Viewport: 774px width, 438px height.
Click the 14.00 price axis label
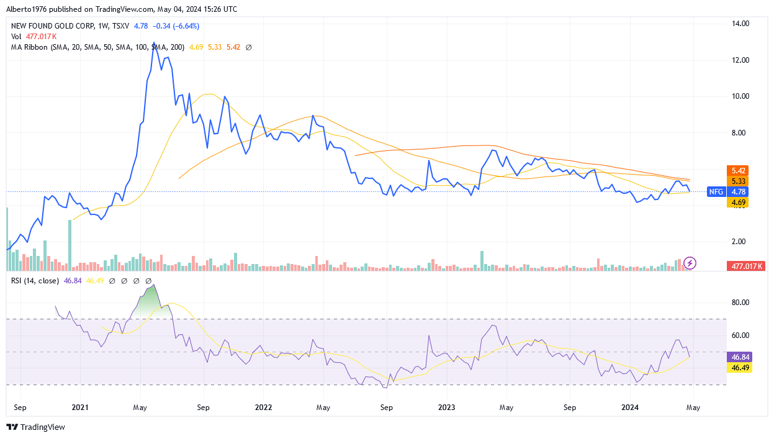[741, 24]
